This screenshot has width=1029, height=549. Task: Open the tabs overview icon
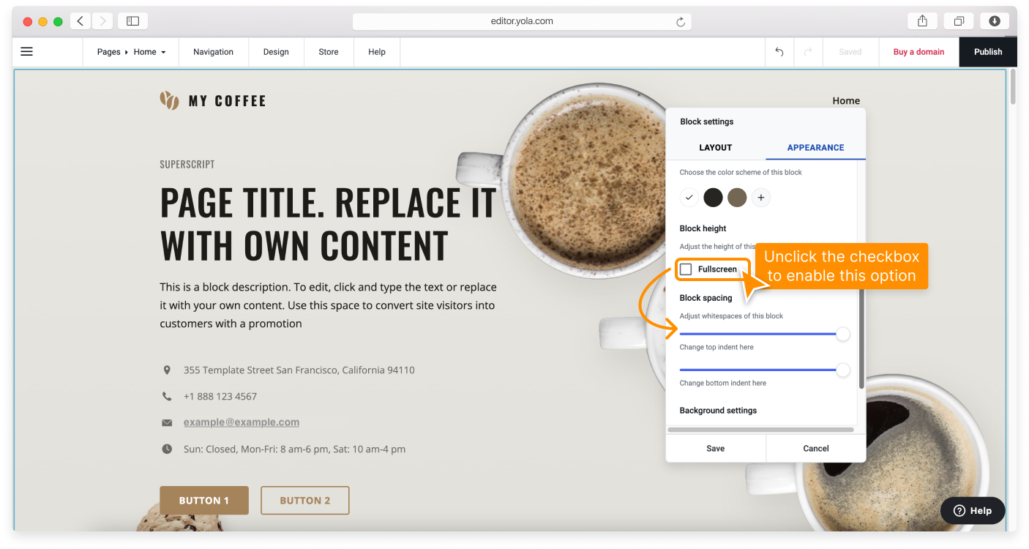tap(959, 21)
